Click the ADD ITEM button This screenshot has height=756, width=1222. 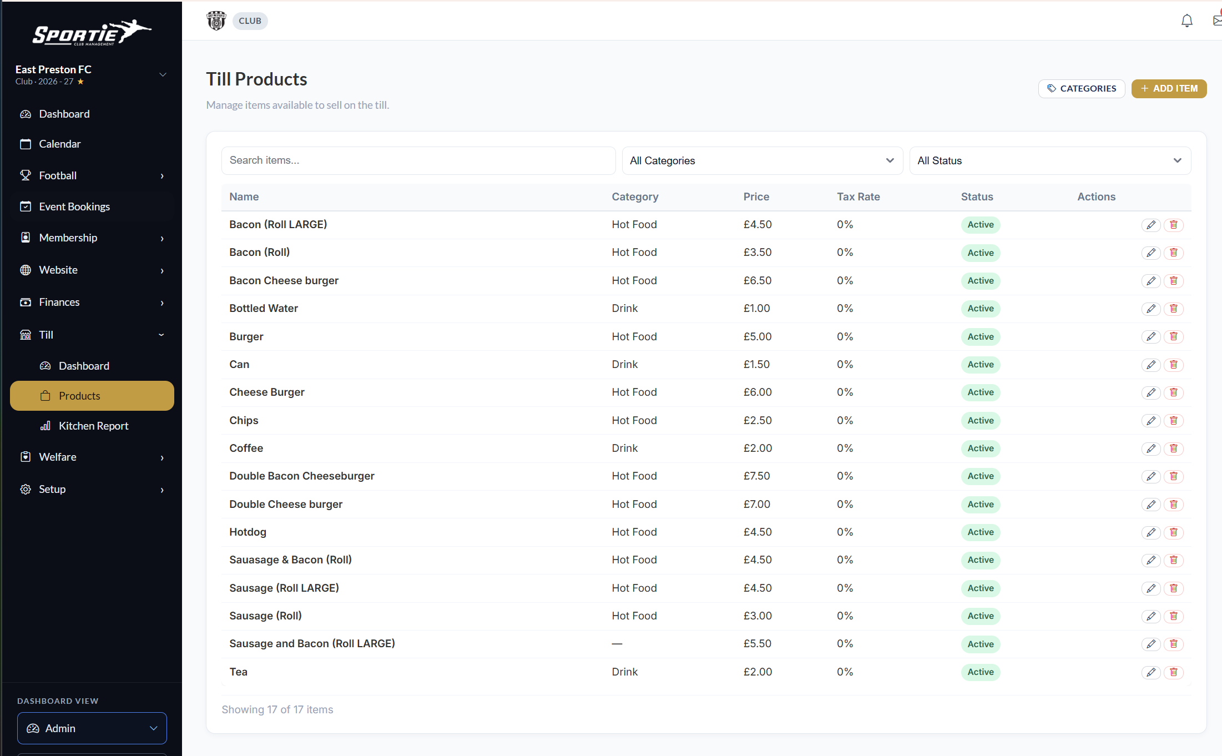click(x=1169, y=88)
